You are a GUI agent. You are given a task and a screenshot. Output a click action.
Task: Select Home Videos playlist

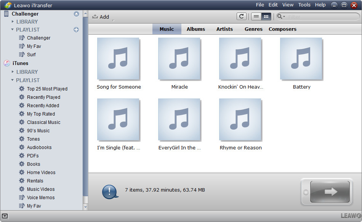pyautogui.click(x=41, y=173)
